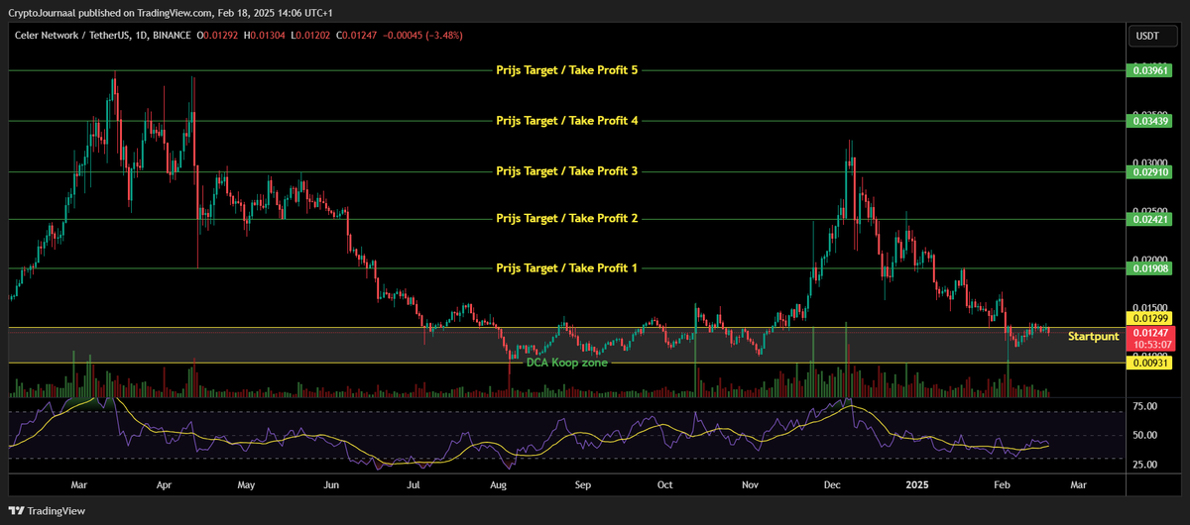This screenshot has height=525, width=1190.
Task: Click the 'Oct' label on the time axis
Action: pos(664,486)
